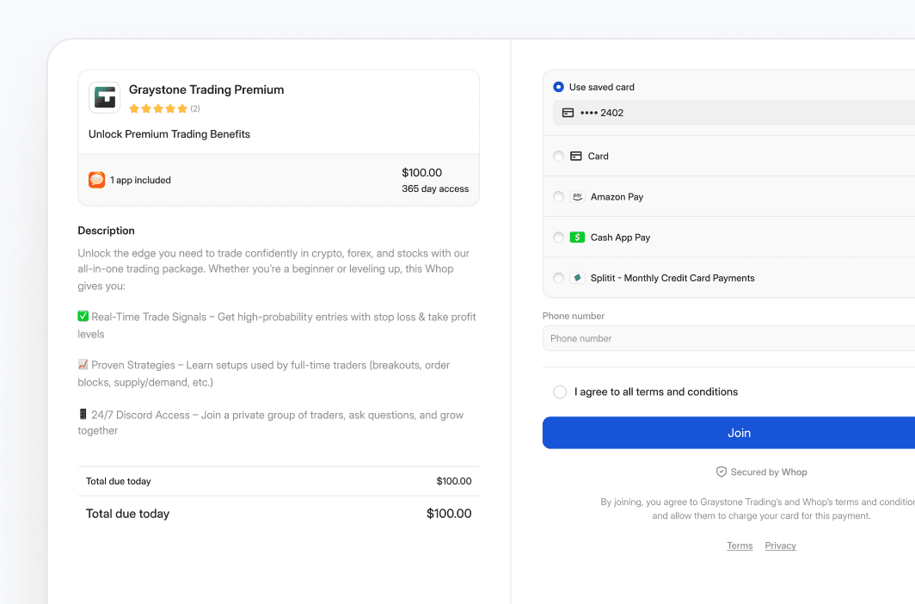Click the saved card icon beside 2402

(568, 113)
